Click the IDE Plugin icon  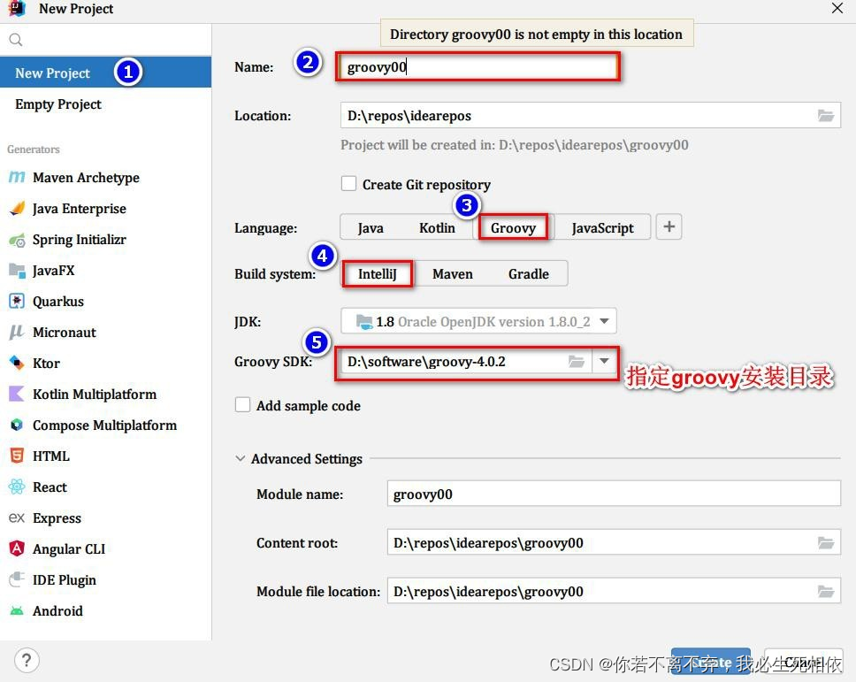point(17,579)
